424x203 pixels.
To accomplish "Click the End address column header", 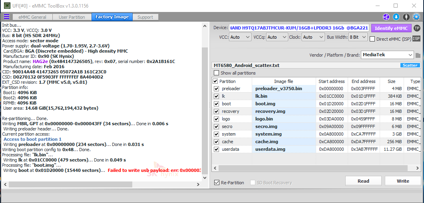I will tap(363, 81).
